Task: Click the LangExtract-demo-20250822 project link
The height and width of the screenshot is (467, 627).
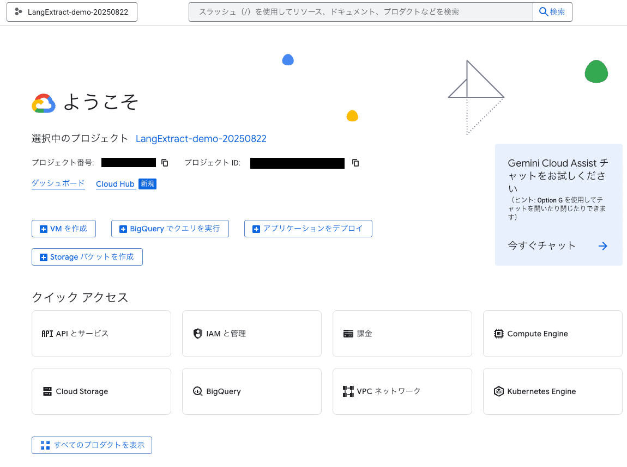Action: [x=201, y=139]
